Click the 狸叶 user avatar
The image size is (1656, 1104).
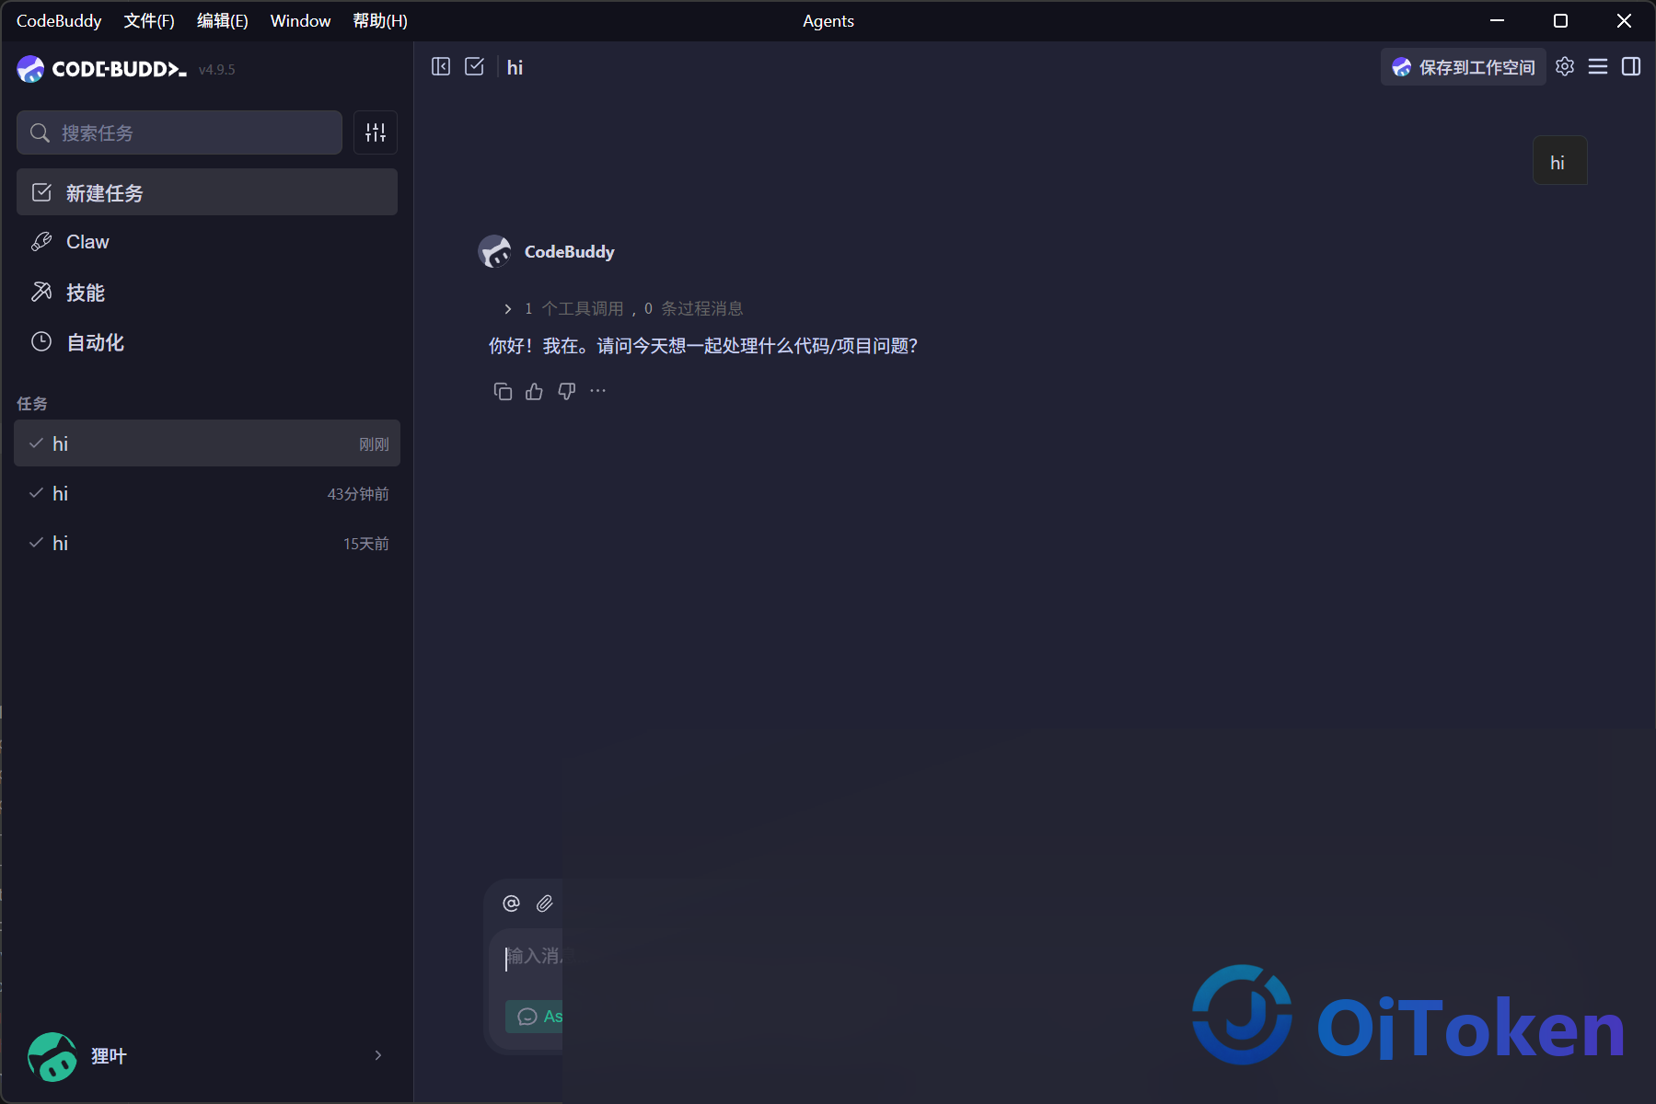[52, 1056]
